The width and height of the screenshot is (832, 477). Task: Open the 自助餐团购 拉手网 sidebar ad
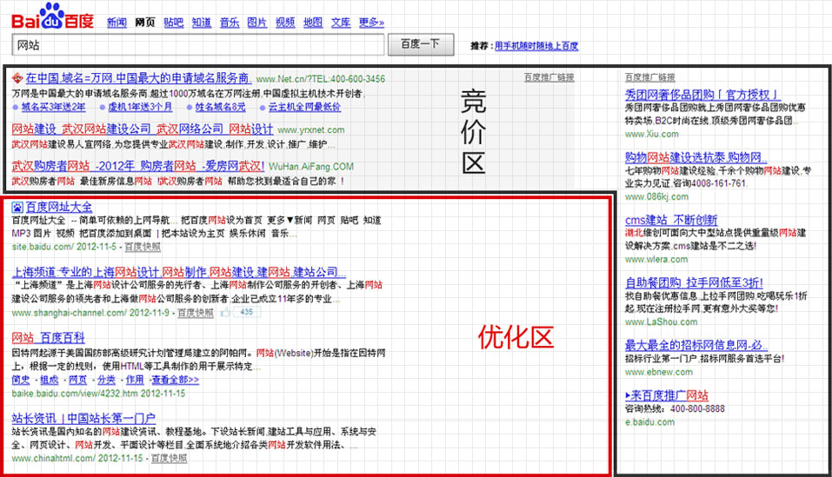point(694,282)
